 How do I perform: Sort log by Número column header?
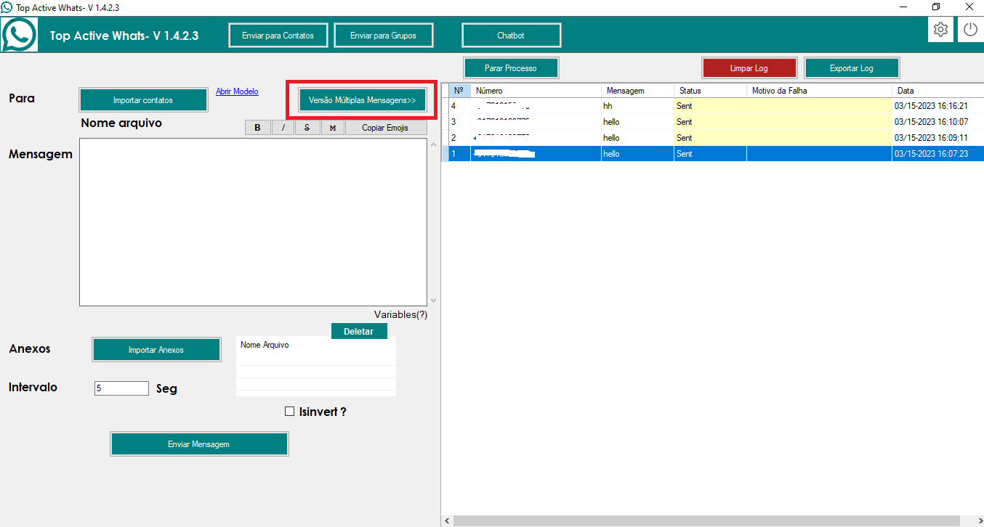[536, 91]
